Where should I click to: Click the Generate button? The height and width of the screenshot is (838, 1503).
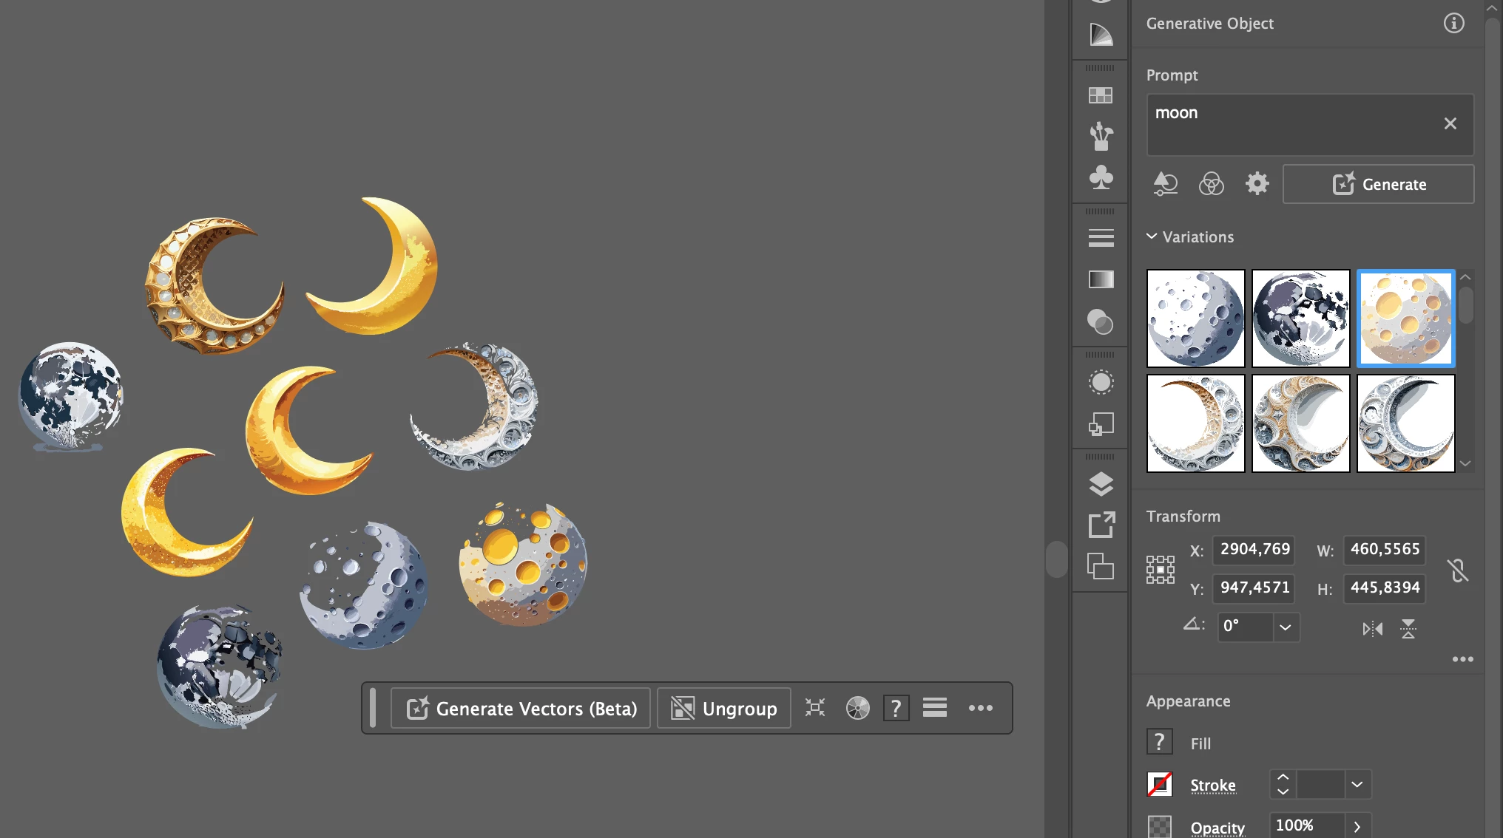pyautogui.click(x=1378, y=184)
